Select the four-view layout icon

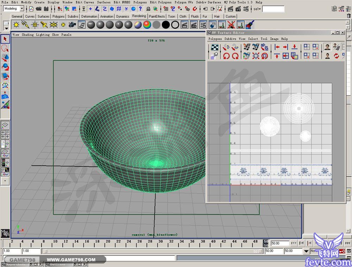click(x=5, y=134)
